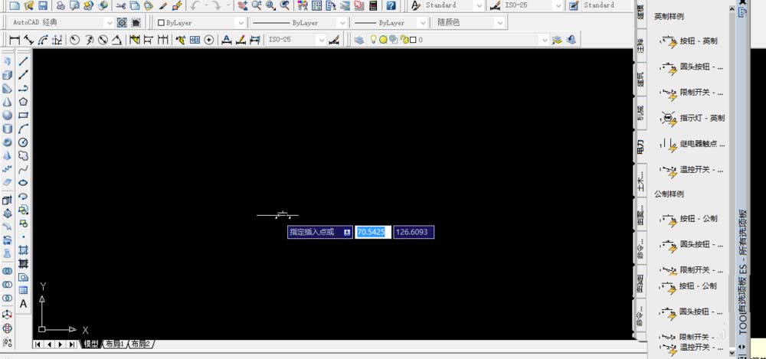This screenshot has height=359, width=766.
Task: Switch to the 布局1 layout tab
Action: click(x=116, y=344)
